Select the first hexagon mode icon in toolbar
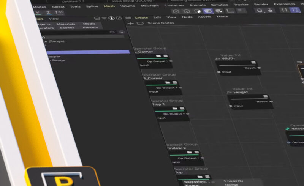Screen dimensions: 304x186 (176, 11)
